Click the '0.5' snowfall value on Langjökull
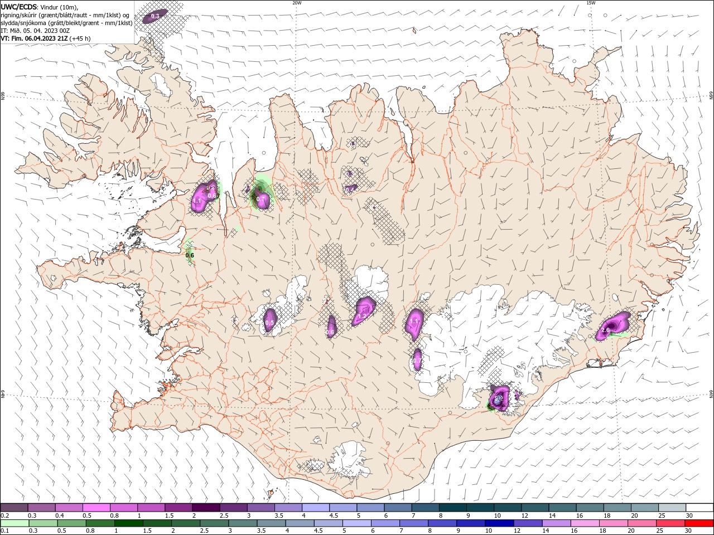 (269, 323)
